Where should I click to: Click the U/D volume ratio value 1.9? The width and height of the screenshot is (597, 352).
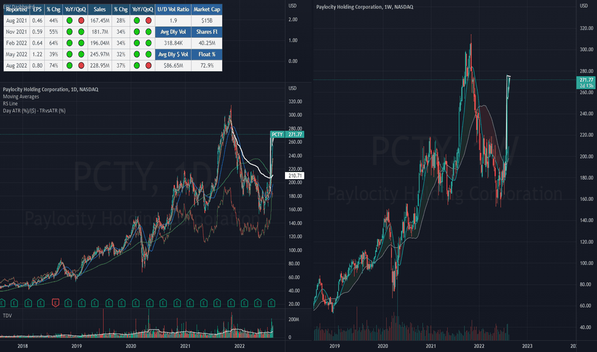tap(173, 20)
